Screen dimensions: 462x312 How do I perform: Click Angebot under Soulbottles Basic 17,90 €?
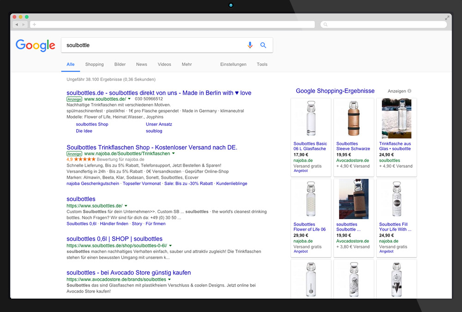[301, 171]
